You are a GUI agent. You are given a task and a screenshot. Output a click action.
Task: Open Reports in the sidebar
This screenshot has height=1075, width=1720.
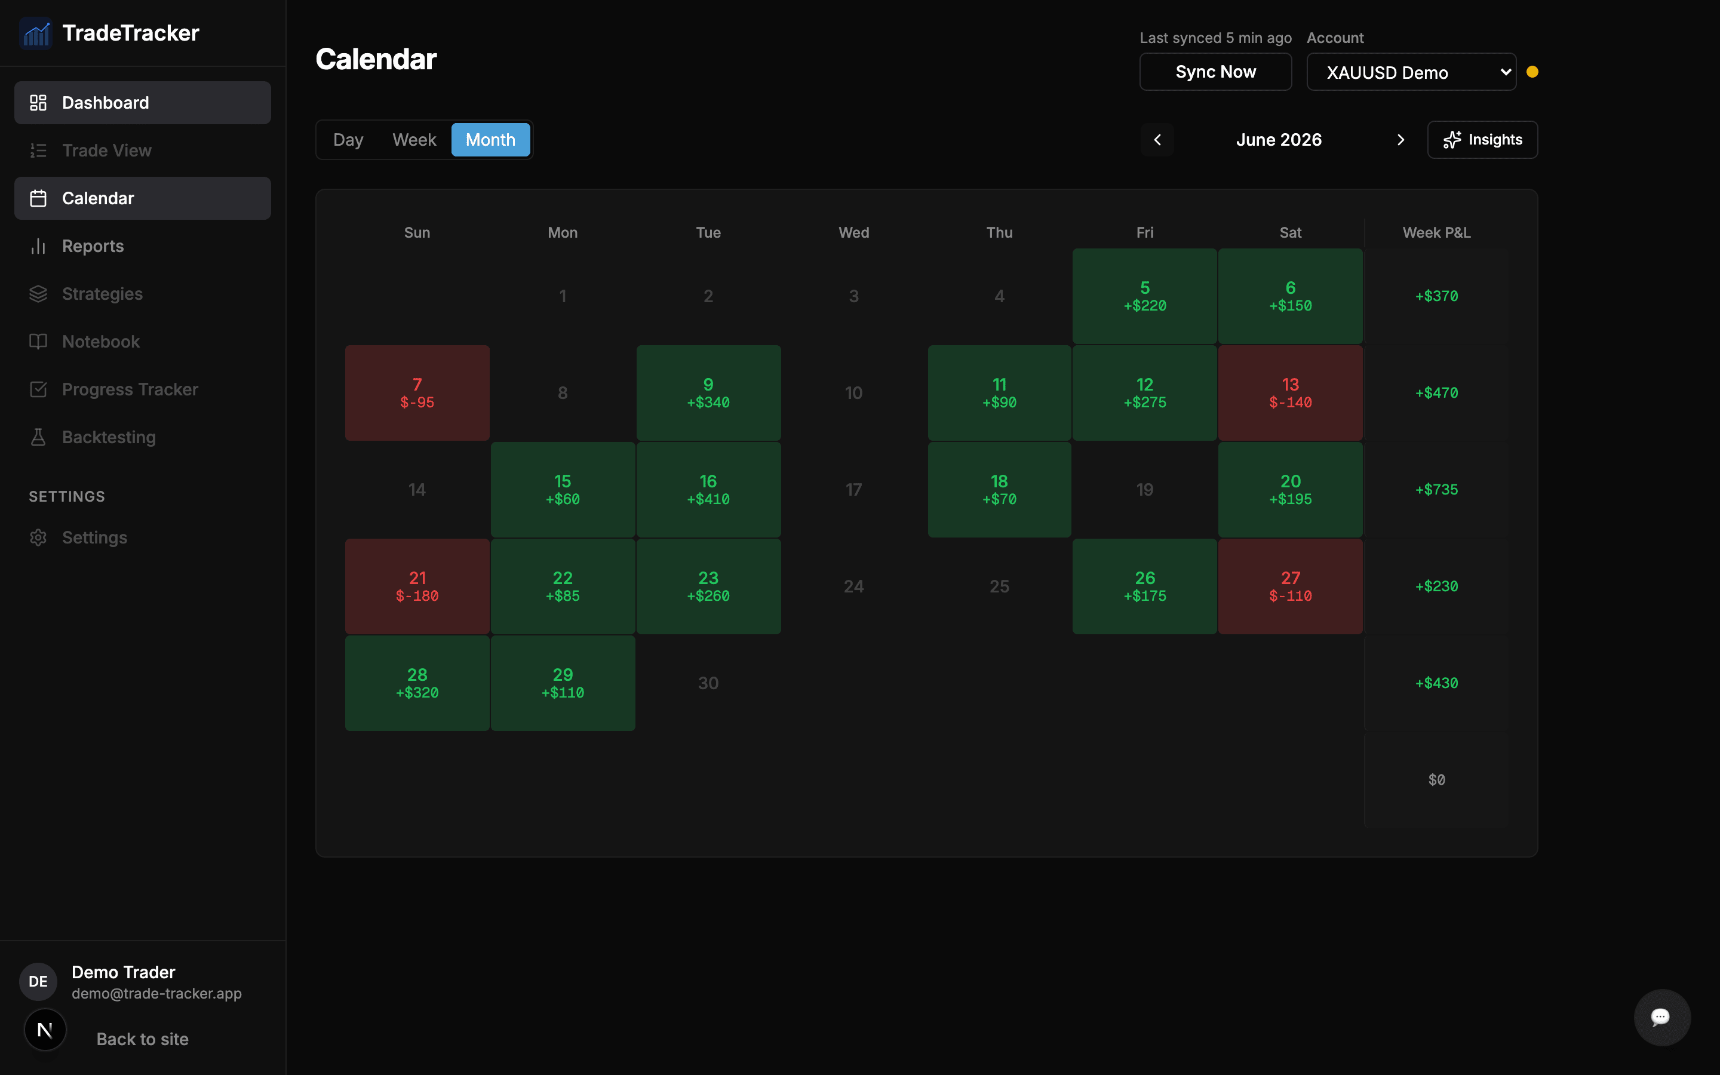[142, 246]
